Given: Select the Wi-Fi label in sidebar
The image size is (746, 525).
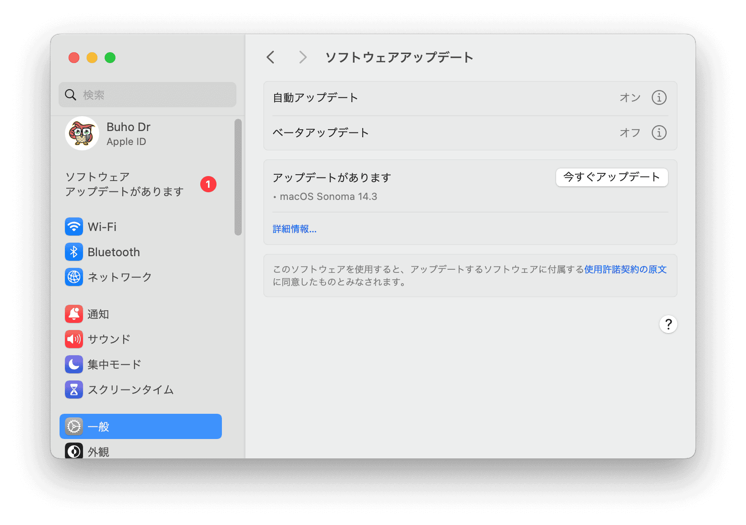Looking at the screenshot, I should click(x=102, y=226).
